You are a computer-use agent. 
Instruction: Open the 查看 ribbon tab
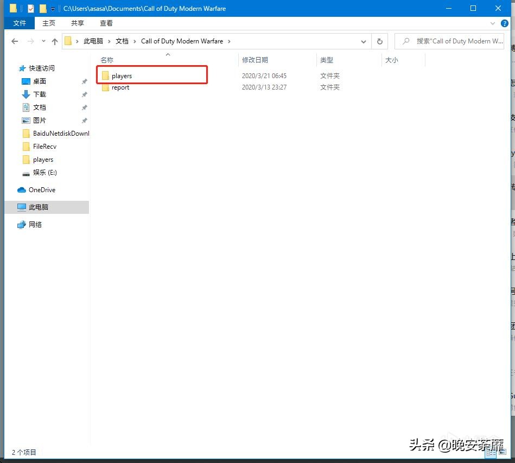pos(106,23)
